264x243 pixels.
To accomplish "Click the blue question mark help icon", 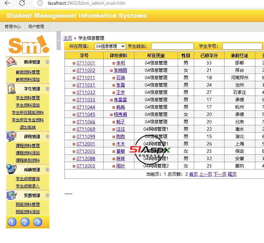I will pos(25,222).
